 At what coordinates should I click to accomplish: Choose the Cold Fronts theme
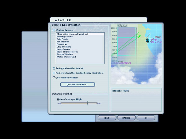(63, 39)
